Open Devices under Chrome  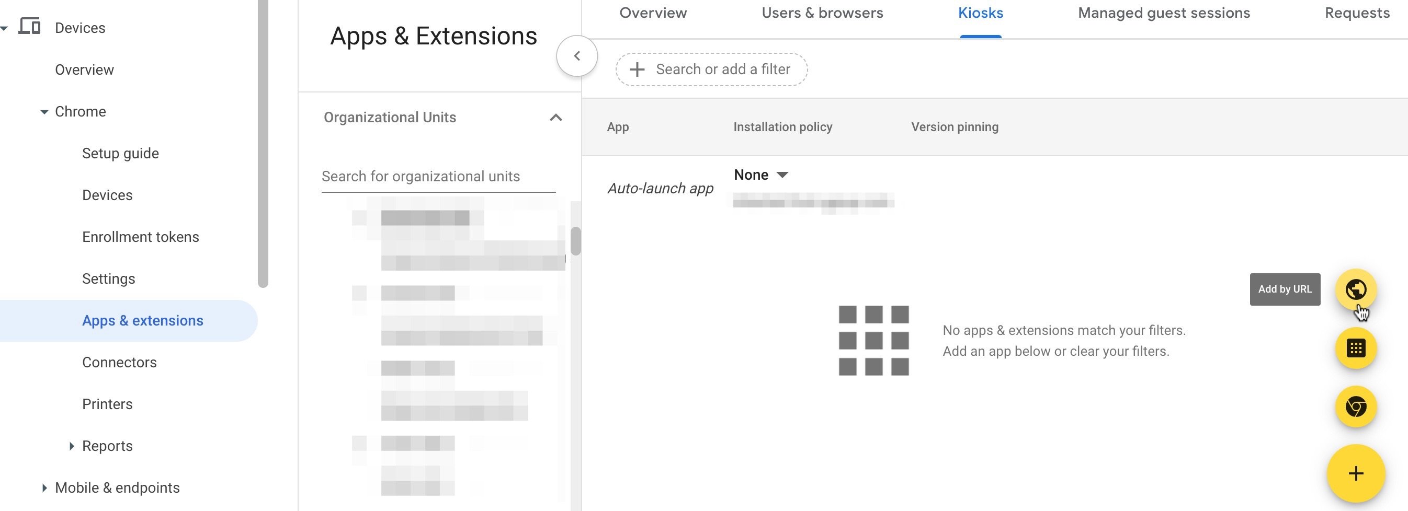[x=107, y=195]
